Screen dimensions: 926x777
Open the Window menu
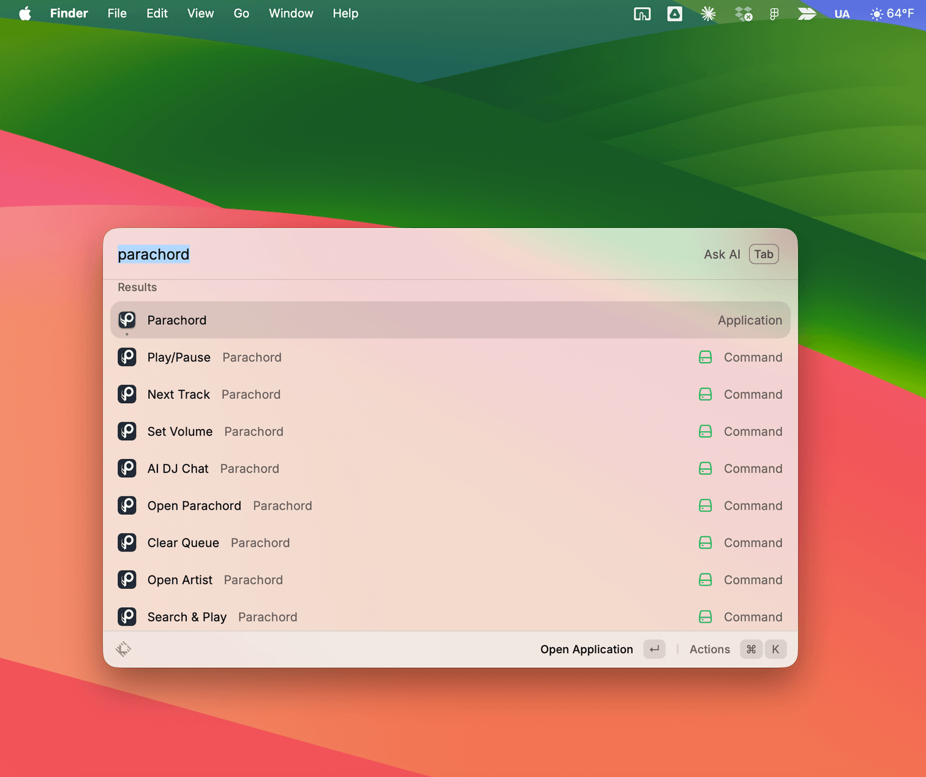(x=291, y=13)
